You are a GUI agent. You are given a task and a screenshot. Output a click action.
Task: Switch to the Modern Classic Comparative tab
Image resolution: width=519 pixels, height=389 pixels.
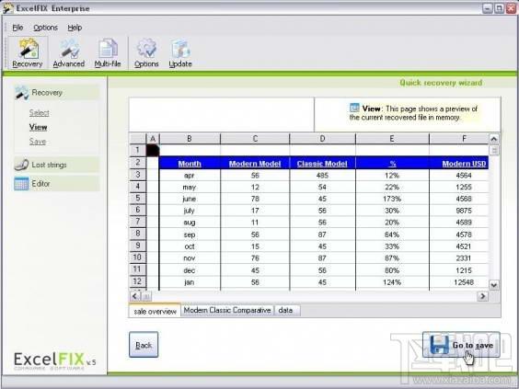[x=227, y=310]
